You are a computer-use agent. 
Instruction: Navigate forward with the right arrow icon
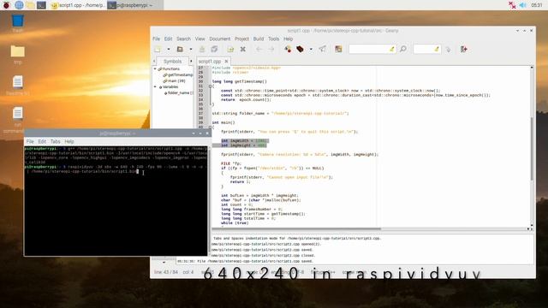[x=271, y=50]
